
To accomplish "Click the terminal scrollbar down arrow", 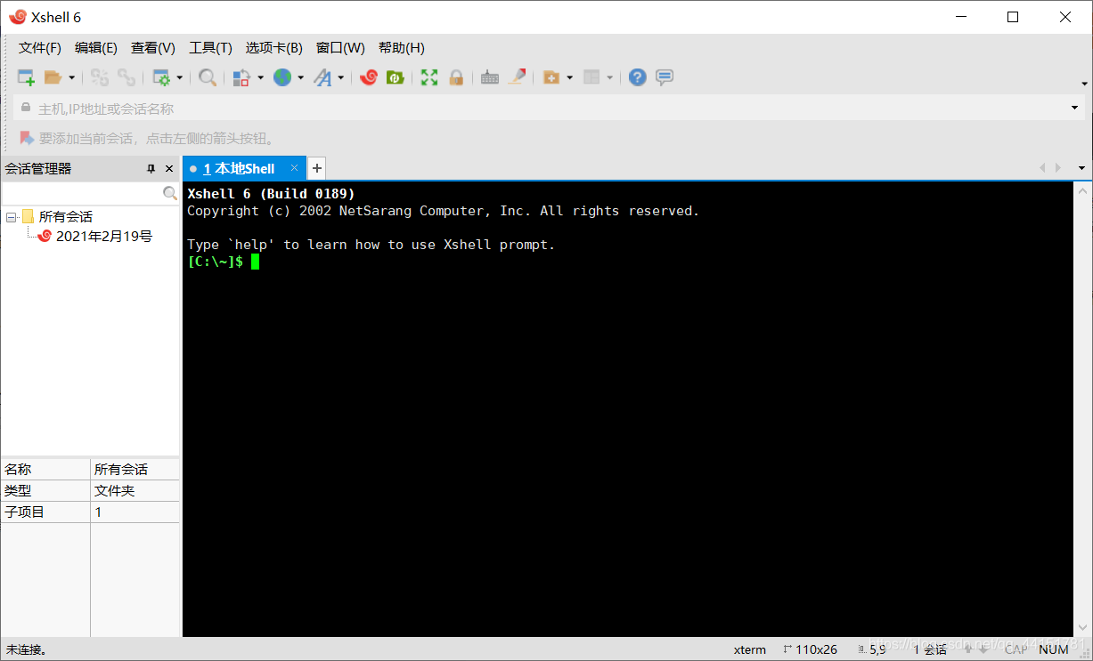I will click(x=1083, y=628).
